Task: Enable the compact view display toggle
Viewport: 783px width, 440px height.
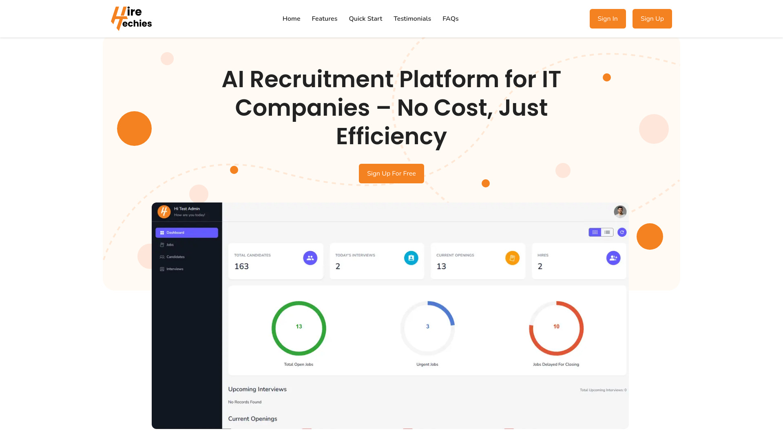Action: point(606,232)
